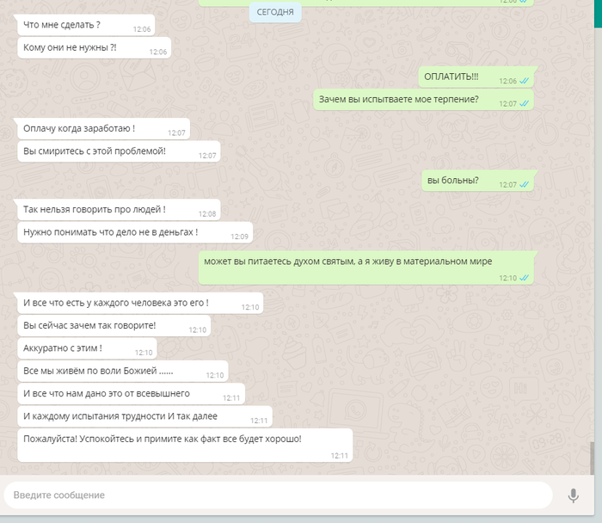Click the microphone voice message icon
This screenshot has width=602, height=523.
click(x=574, y=495)
